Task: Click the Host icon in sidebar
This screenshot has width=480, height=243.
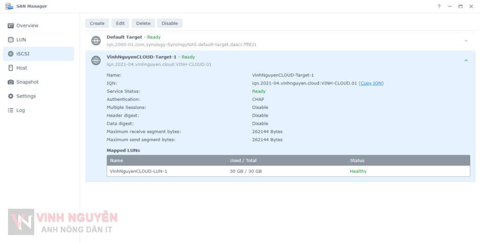Action: click(11, 68)
